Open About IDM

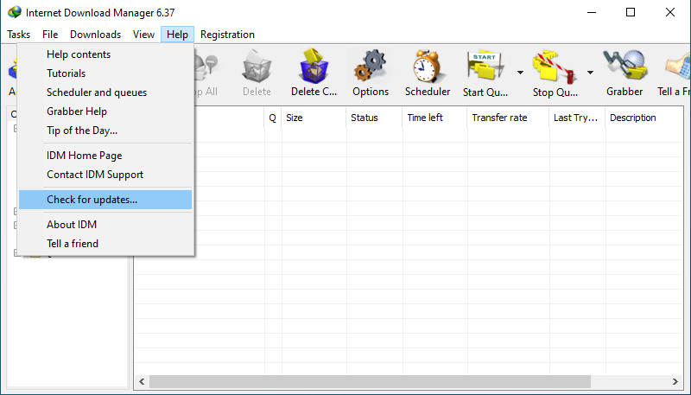[105, 225]
